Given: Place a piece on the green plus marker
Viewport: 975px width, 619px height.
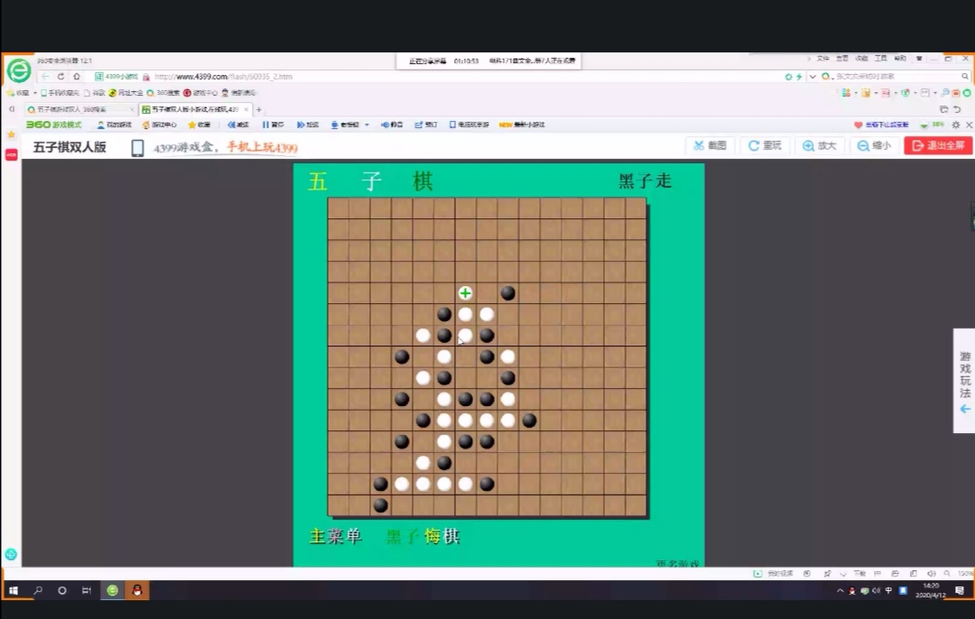Looking at the screenshot, I should pos(465,293).
